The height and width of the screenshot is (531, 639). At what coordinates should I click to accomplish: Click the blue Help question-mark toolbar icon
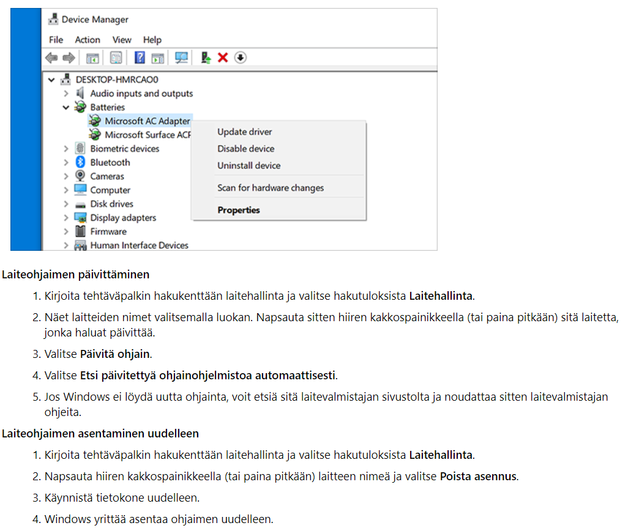[x=140, y=58]
